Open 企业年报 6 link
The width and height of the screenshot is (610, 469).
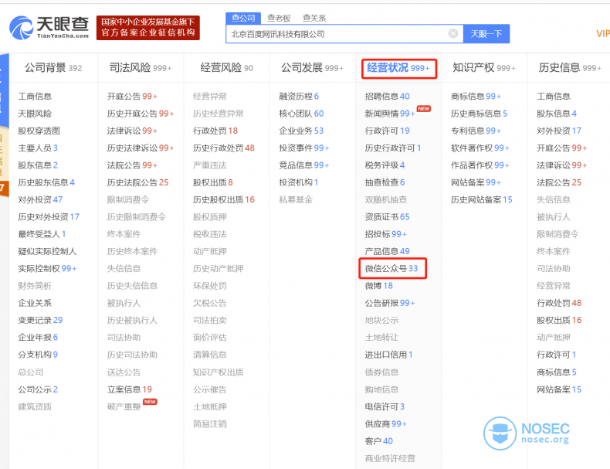coord(38,337)
